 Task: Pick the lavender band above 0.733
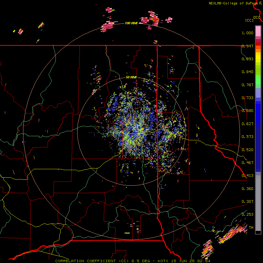pyautogui.click(x=258, y=93)
